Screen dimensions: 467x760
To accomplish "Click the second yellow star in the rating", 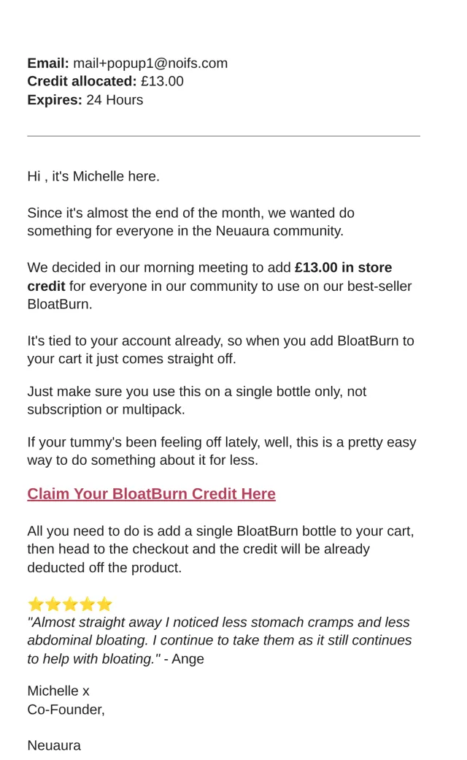I will (53, 604).
